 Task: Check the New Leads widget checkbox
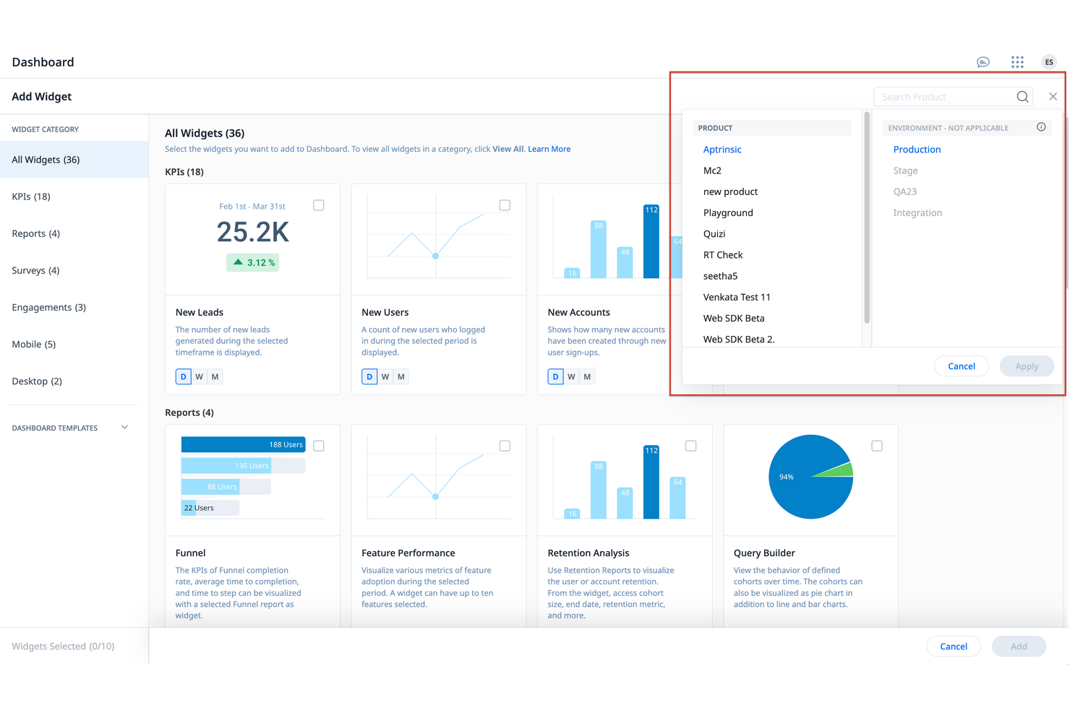pos(318,205)
